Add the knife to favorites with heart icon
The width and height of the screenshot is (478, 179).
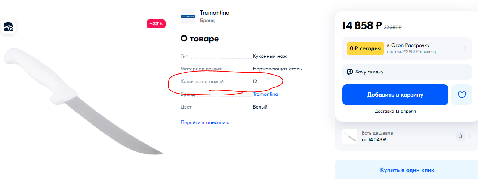point(462,95)
